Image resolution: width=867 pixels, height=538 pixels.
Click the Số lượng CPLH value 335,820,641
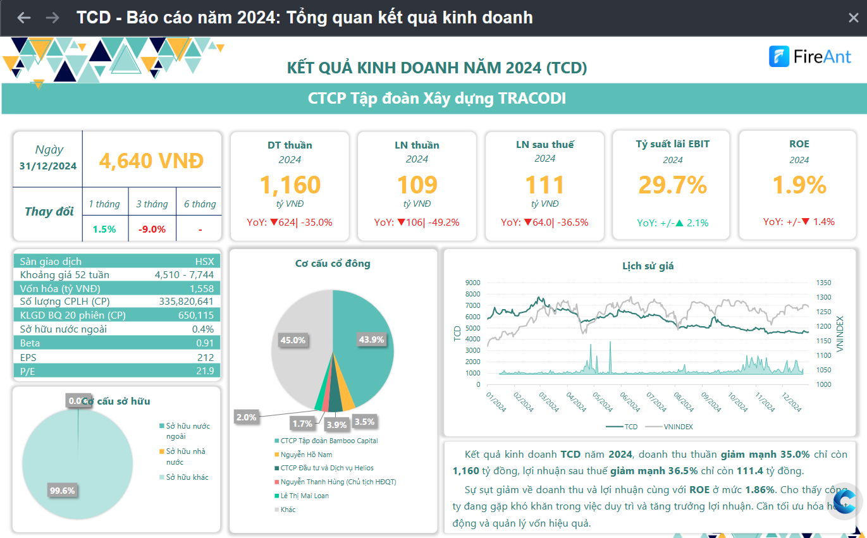coord(186,302)
